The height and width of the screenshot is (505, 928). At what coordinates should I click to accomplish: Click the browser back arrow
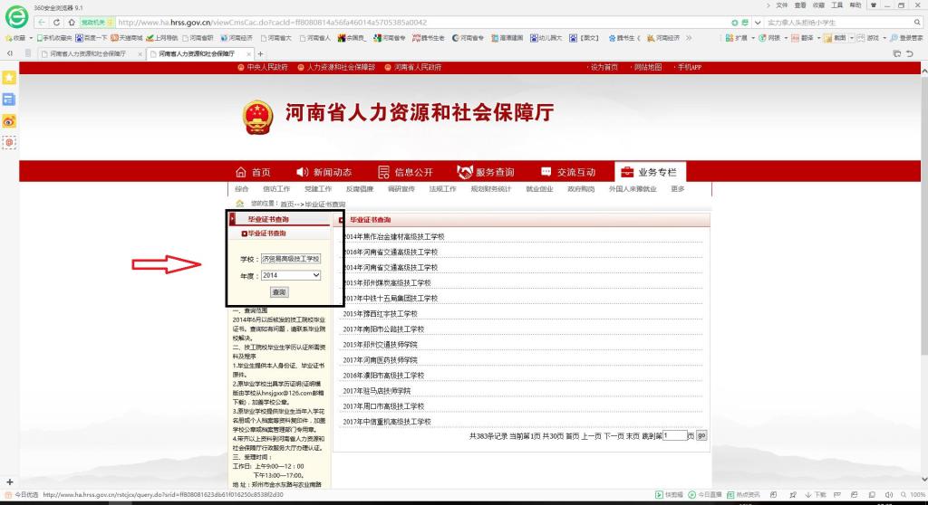pyautogui.click(x=42, y=23)
